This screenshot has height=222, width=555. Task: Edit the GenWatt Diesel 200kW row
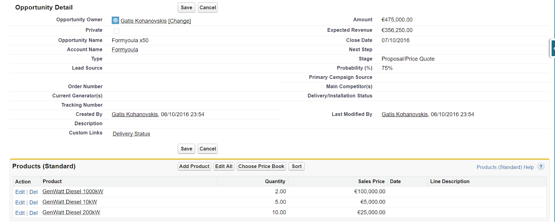point(20,213)
